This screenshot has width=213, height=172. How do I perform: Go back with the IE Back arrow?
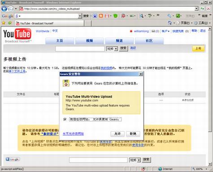tap(4, 9)
